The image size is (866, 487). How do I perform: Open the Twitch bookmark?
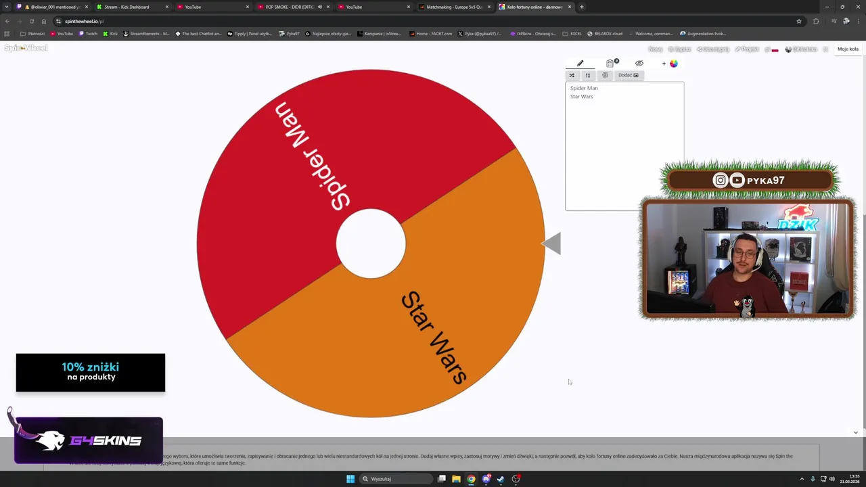point(88,33)
